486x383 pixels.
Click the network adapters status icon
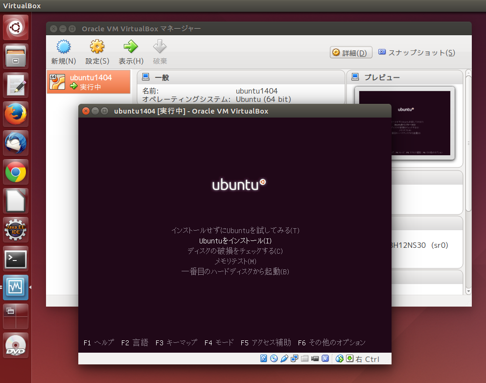click(295, 359)
